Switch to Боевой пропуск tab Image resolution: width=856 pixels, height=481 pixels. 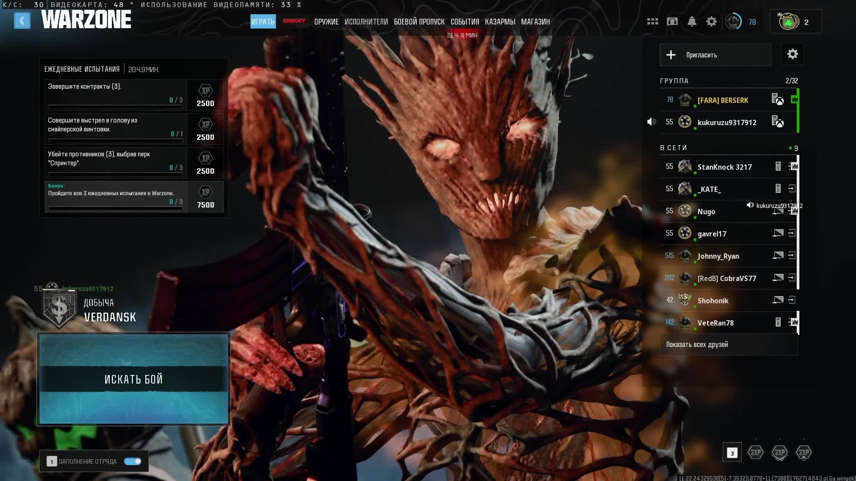(419, 21)
